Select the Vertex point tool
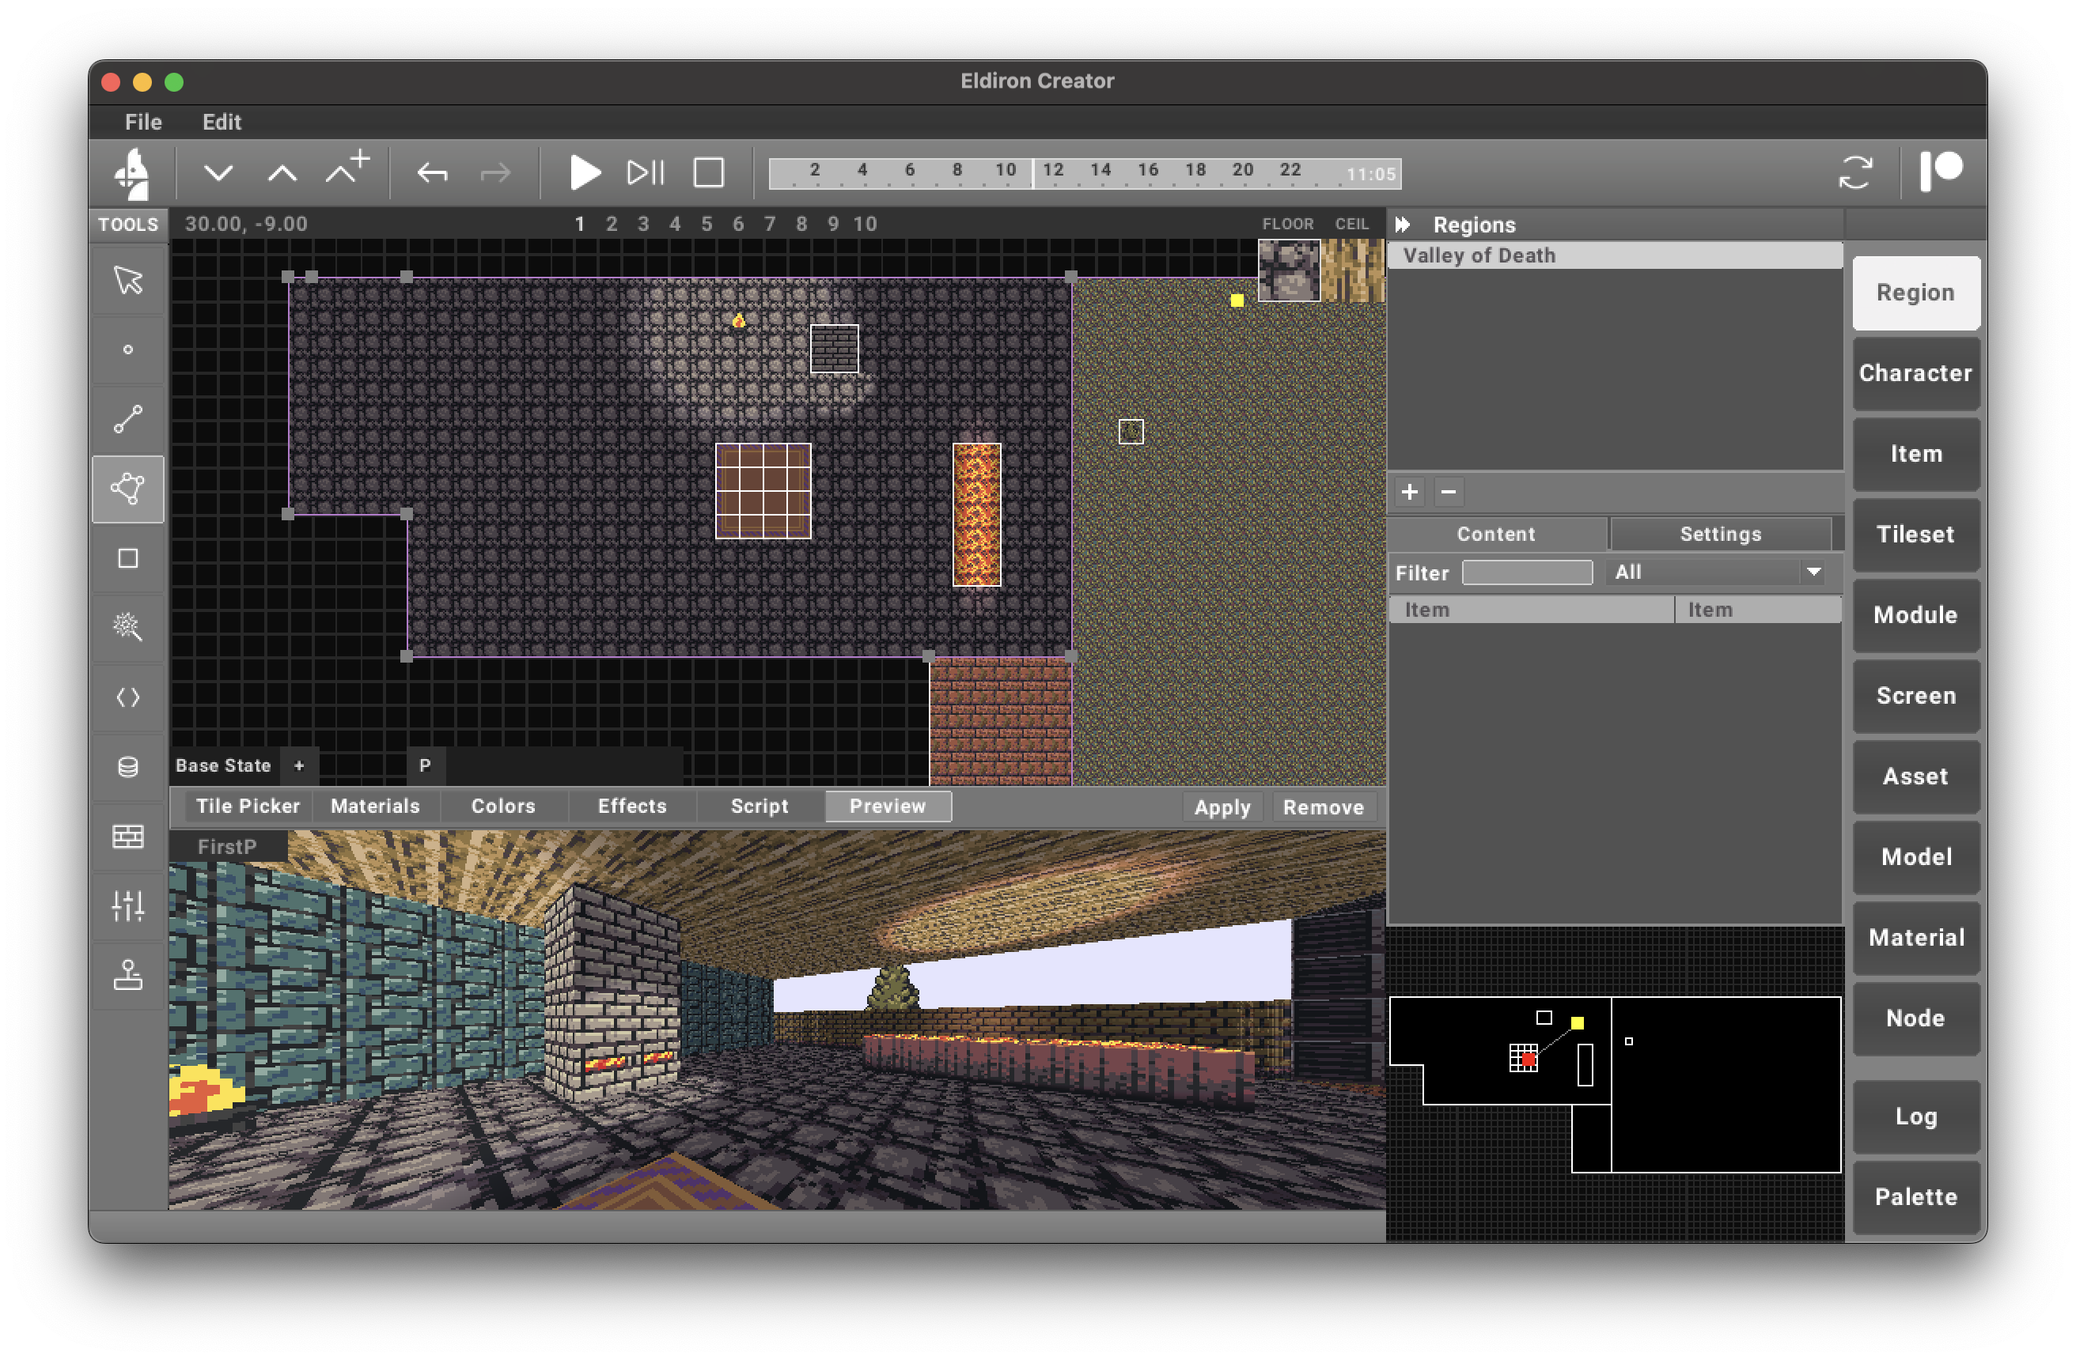 [128, 349]
